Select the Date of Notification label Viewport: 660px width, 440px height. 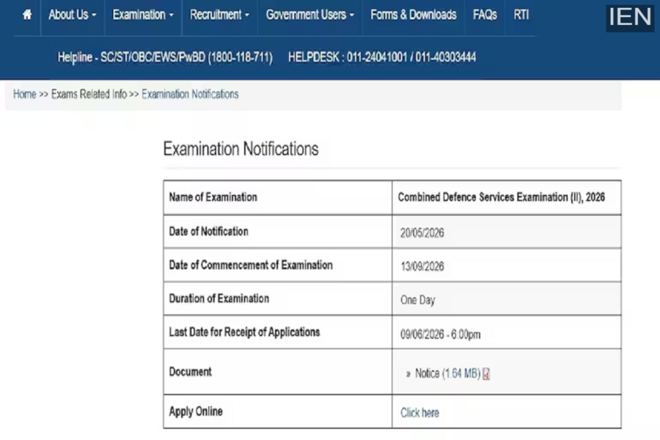point(208,231)
